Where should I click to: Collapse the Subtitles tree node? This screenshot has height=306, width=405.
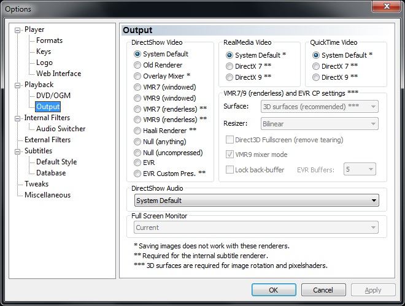pos(18,151)
